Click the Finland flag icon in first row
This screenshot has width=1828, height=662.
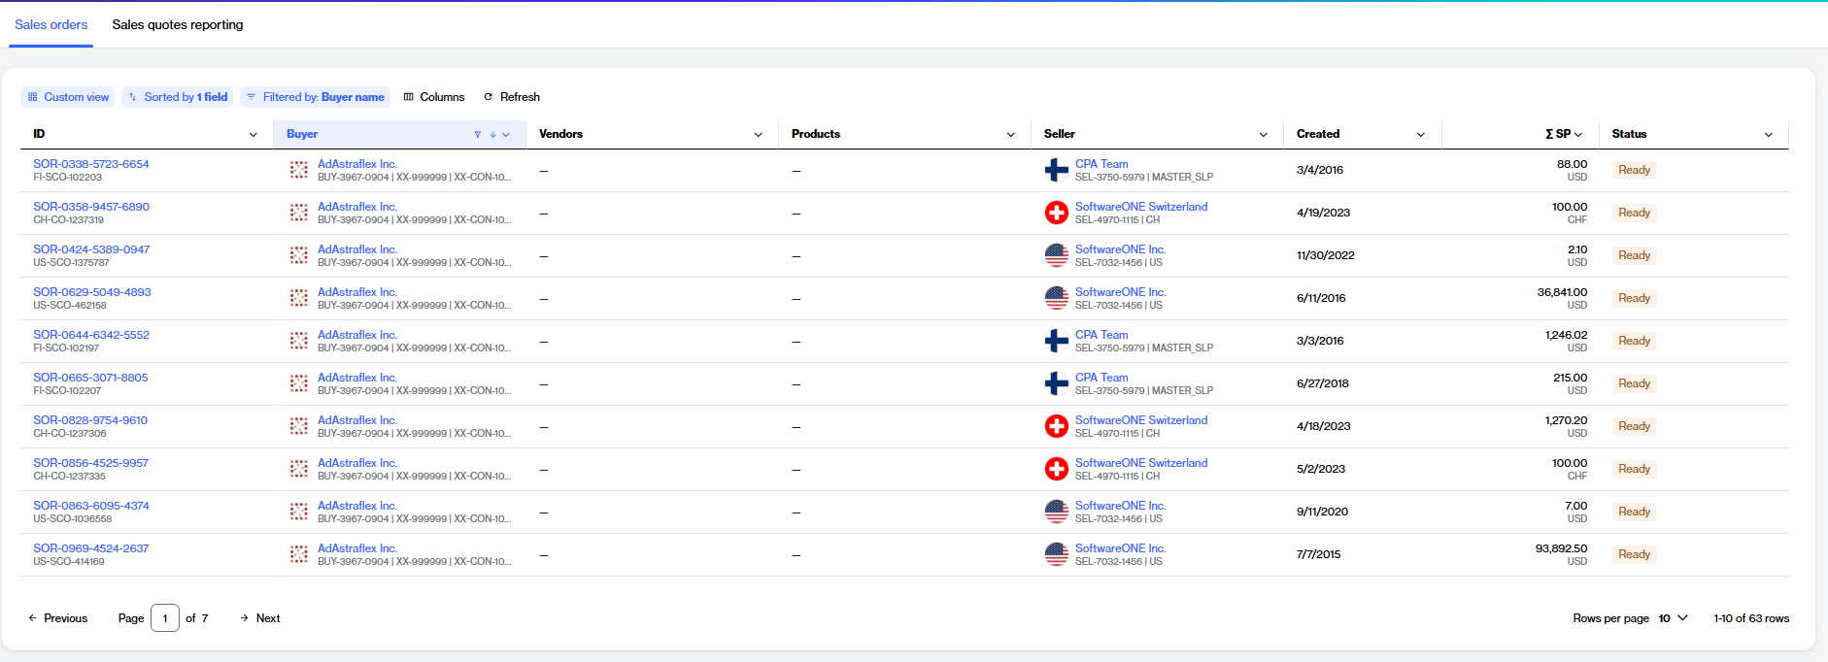(x=1056, y=170)
